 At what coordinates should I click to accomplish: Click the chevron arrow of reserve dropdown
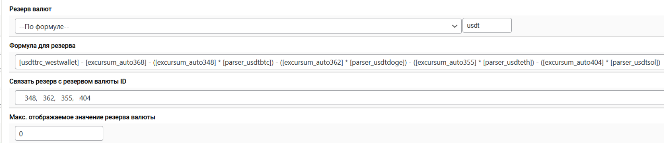tap(455, 26)
